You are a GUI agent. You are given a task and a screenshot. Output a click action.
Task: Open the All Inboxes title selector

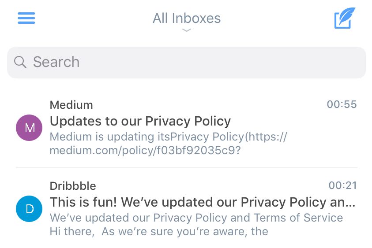(x=187, y=19)
